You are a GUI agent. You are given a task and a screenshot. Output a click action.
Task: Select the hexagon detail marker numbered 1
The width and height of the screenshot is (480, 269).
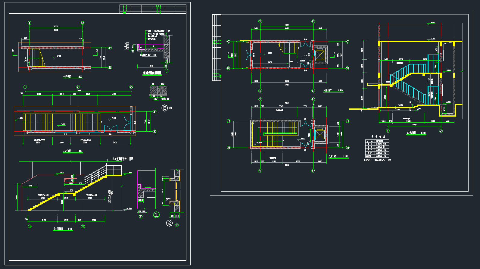[156, 215]
